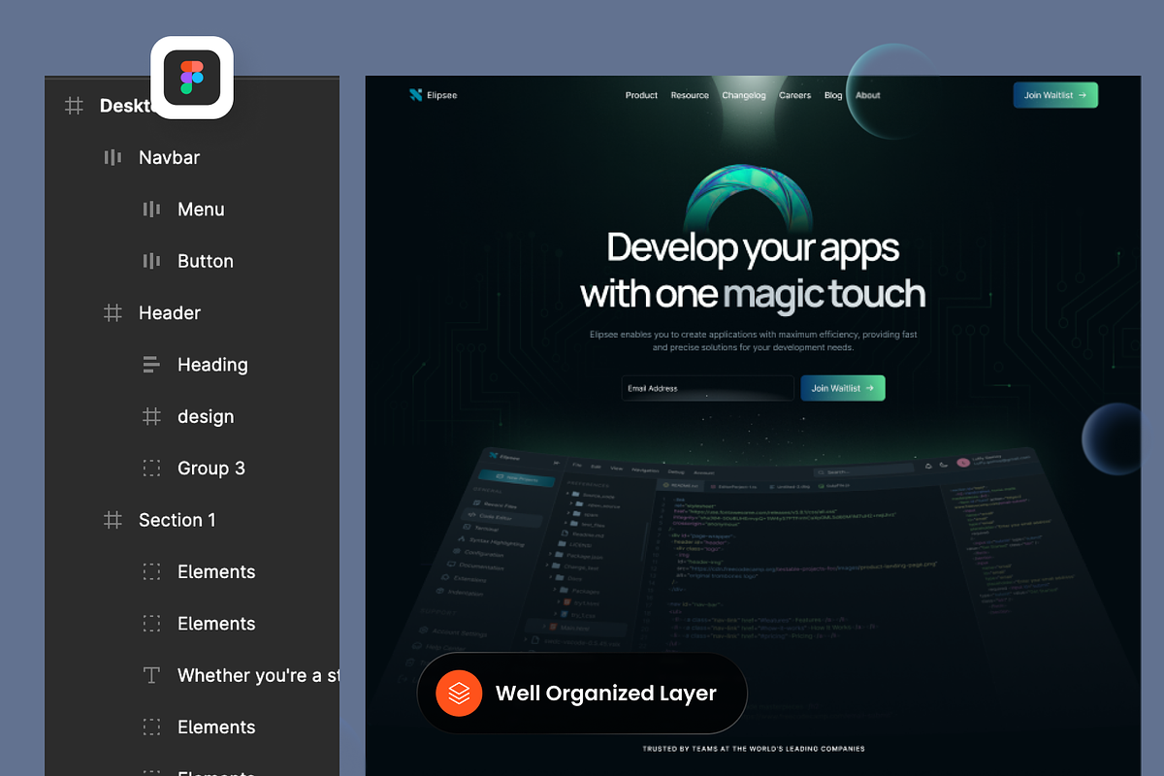Click Join Waitlist button beside Email Address field
Viewport: 1164px width, 776px height.
[x=842, y=388]
